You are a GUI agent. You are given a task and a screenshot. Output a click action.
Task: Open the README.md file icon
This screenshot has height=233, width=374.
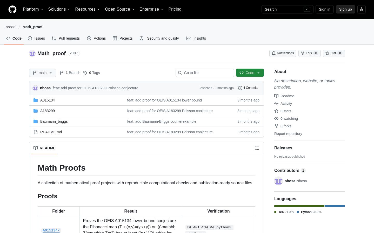(x=36, y=132)
